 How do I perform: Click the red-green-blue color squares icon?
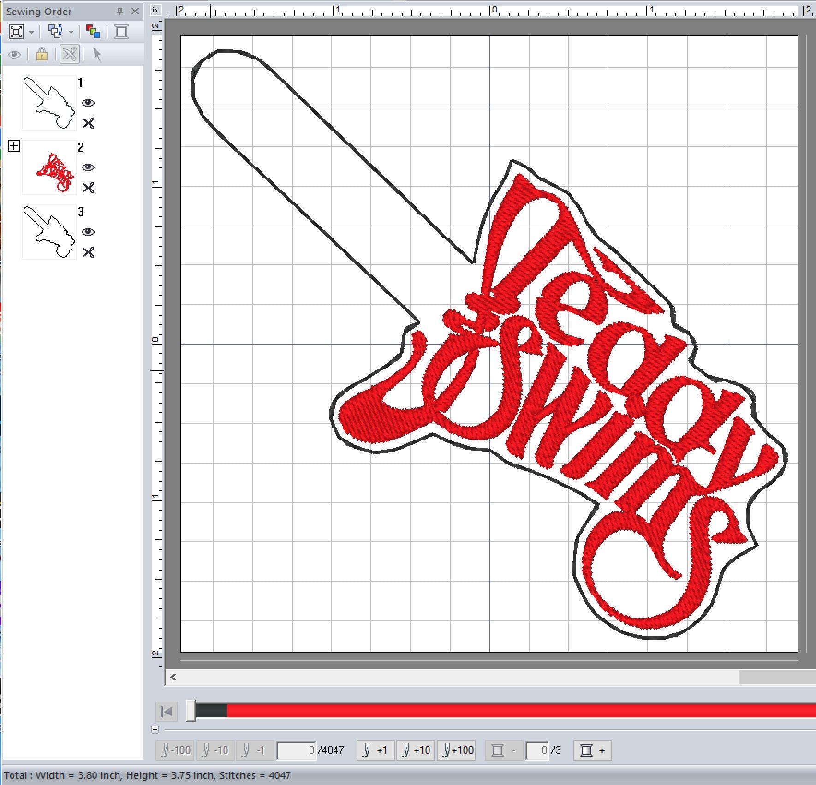coord(93,32)
